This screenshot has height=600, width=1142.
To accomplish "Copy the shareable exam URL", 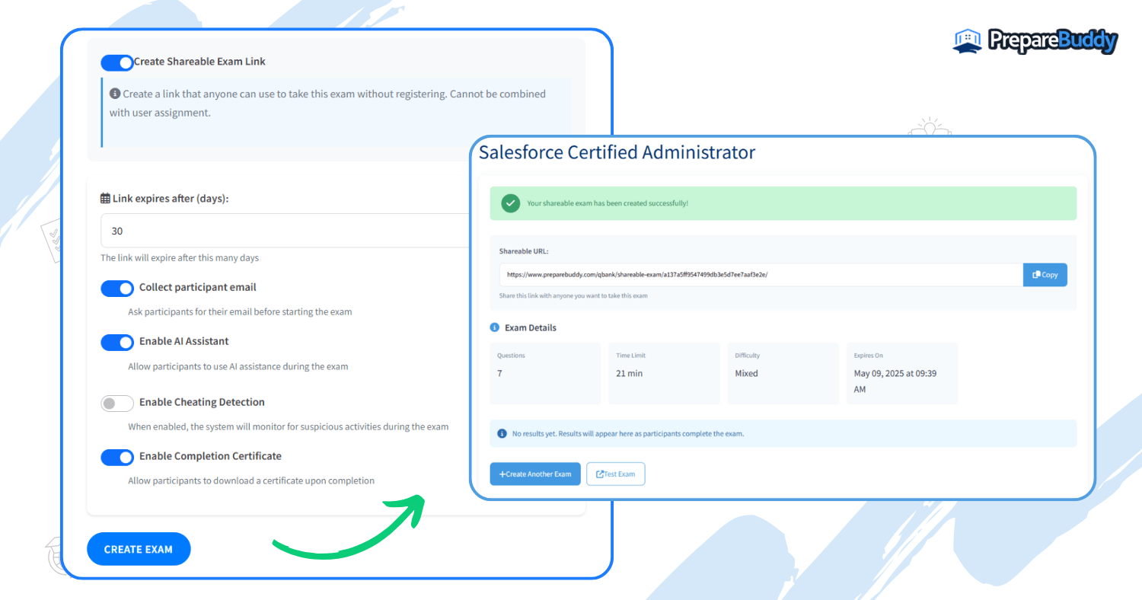I will click(1045, 275).
